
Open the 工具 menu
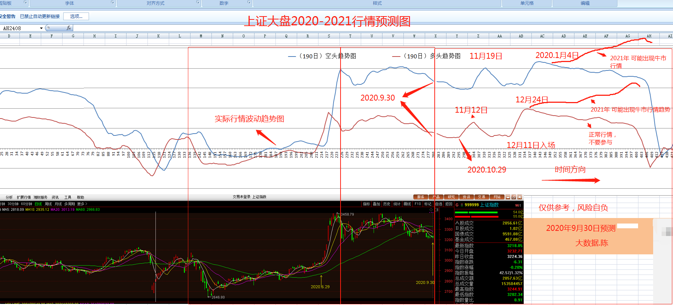tap(68, 197)
